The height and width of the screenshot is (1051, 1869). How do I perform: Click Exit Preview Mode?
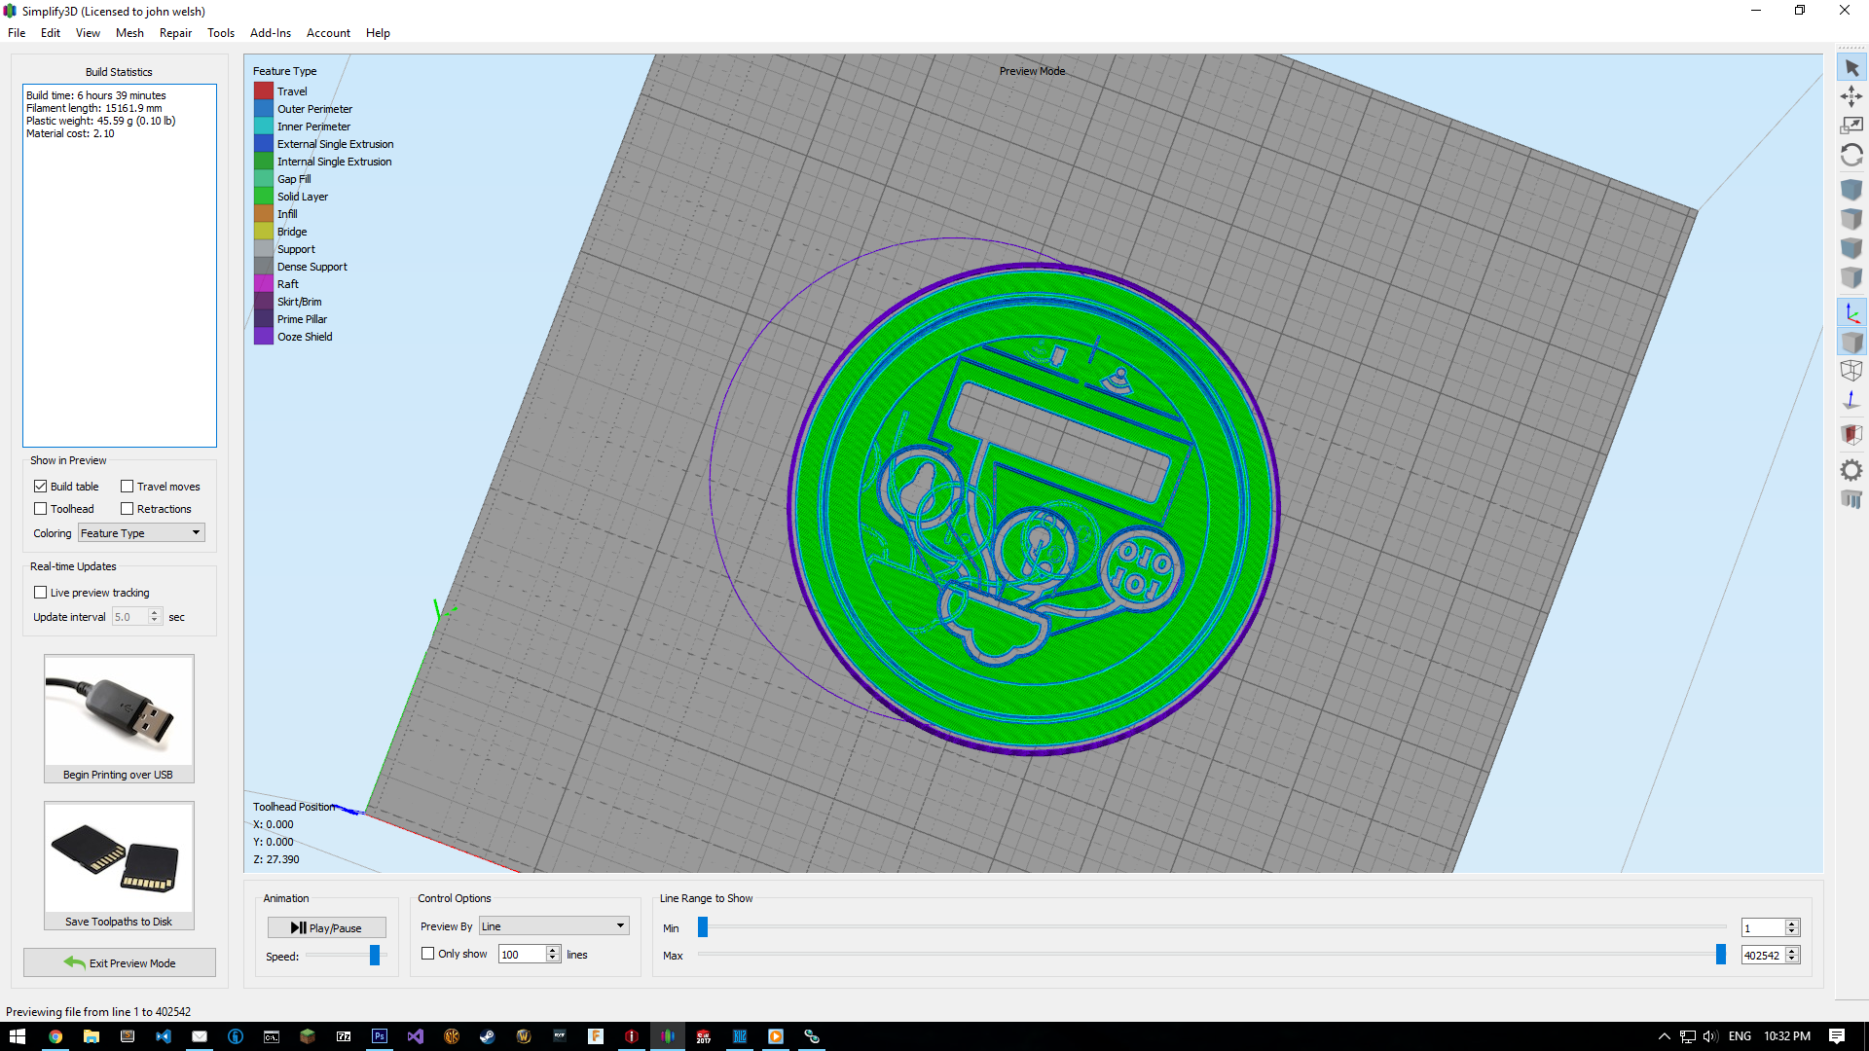pyautogui.click(x=120, y=963)
